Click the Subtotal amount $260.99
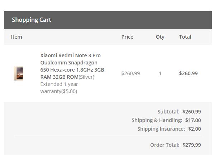This screenshot has width=223, height=160. tap(191, 112)
